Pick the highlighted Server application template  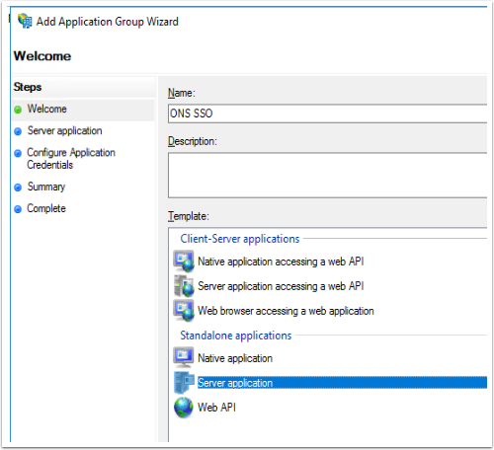[342, 383]
